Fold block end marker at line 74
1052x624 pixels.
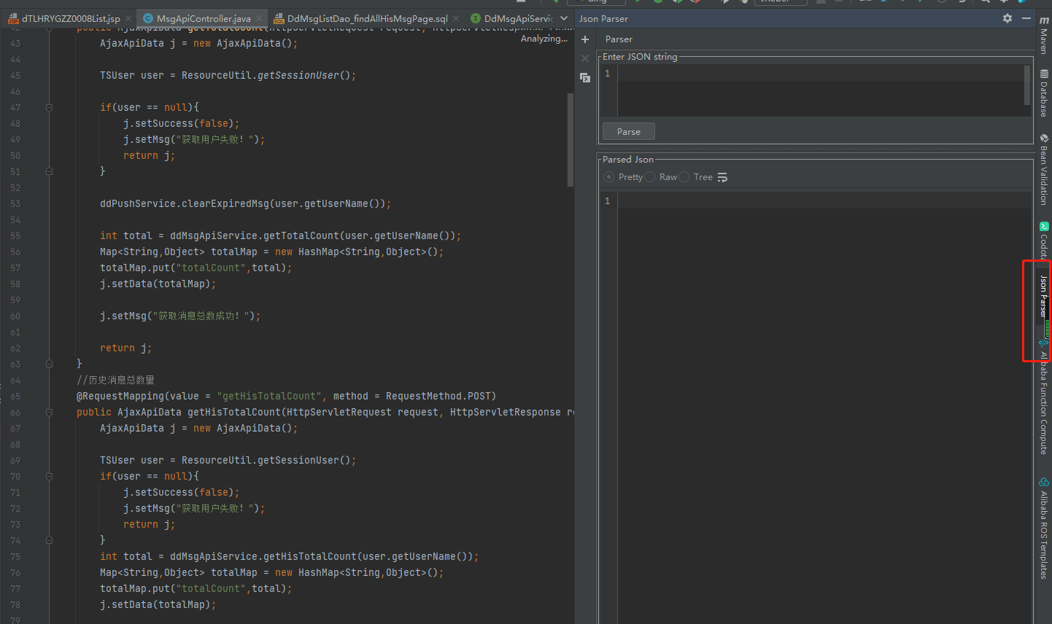49,540
